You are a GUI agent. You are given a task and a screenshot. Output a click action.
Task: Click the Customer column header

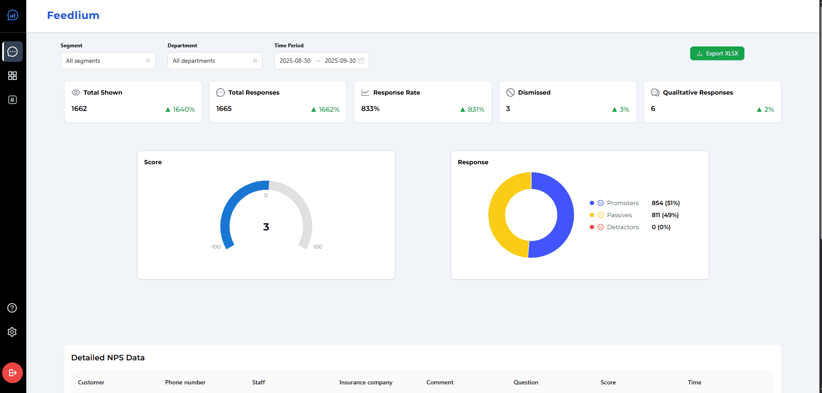pos(91,382)
